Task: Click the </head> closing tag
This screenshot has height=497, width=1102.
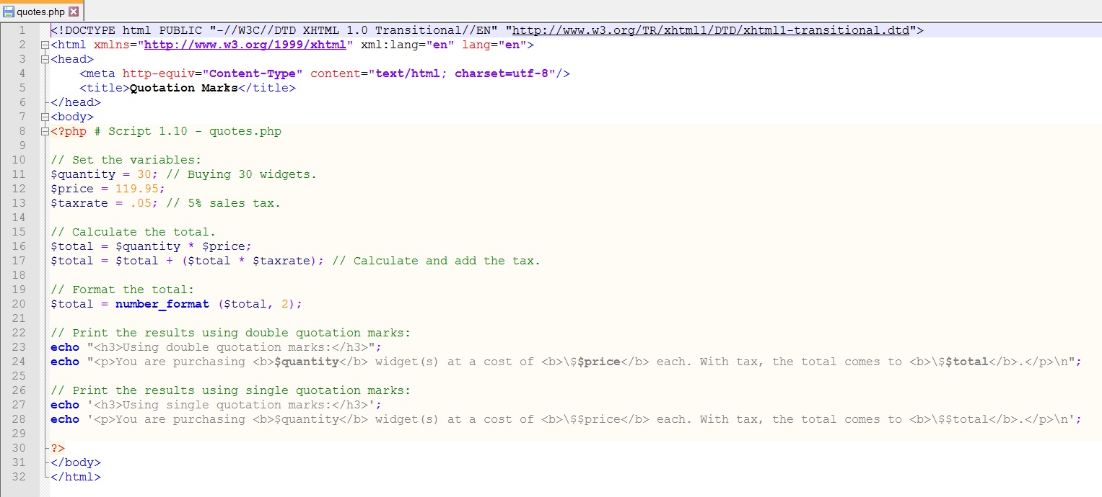Action: click(76, 102)
